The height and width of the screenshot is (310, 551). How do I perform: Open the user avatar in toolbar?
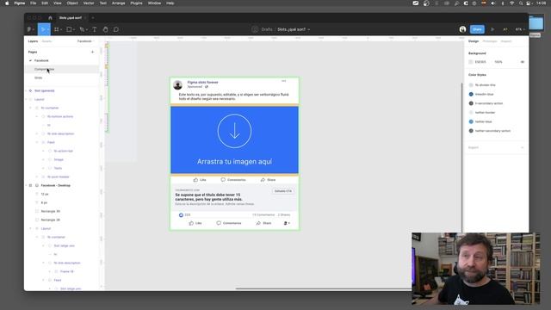coord(462,29)
